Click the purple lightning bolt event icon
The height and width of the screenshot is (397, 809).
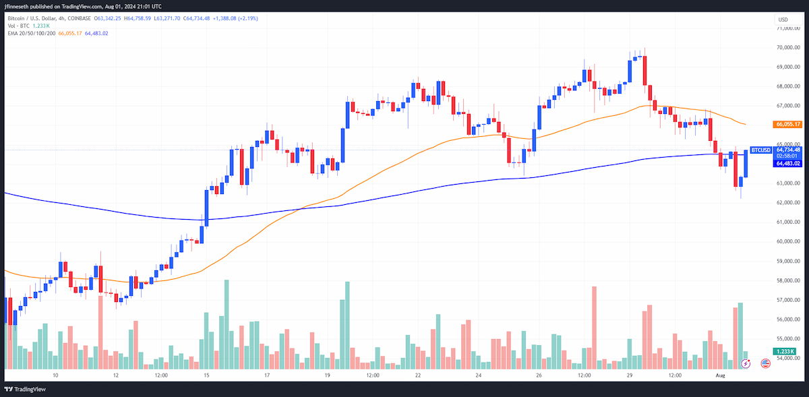coord(746,363)
